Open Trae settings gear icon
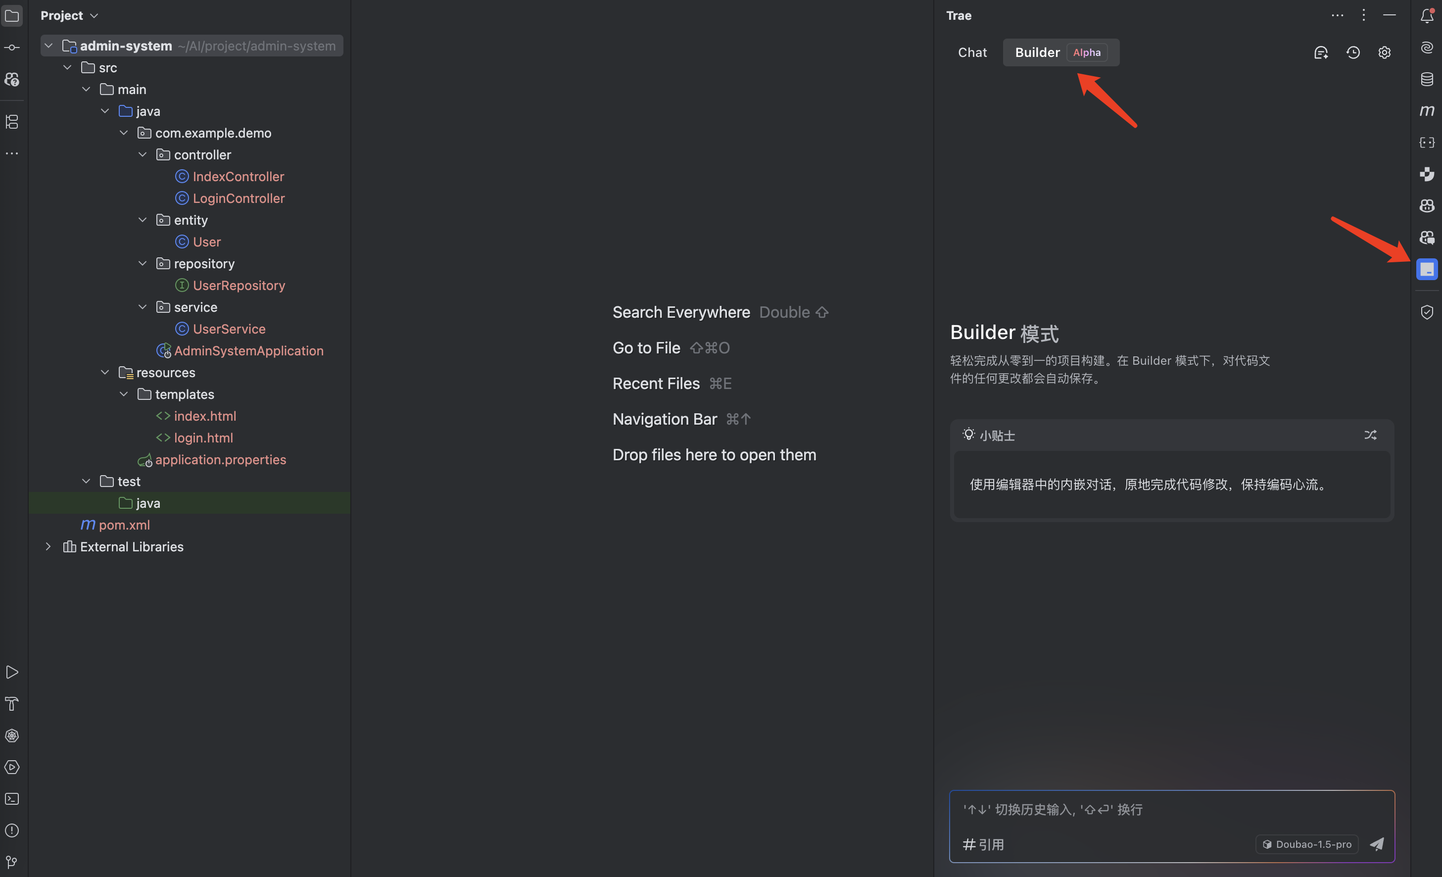This screenshot has width=1442, height=877. pos(1384,52)
